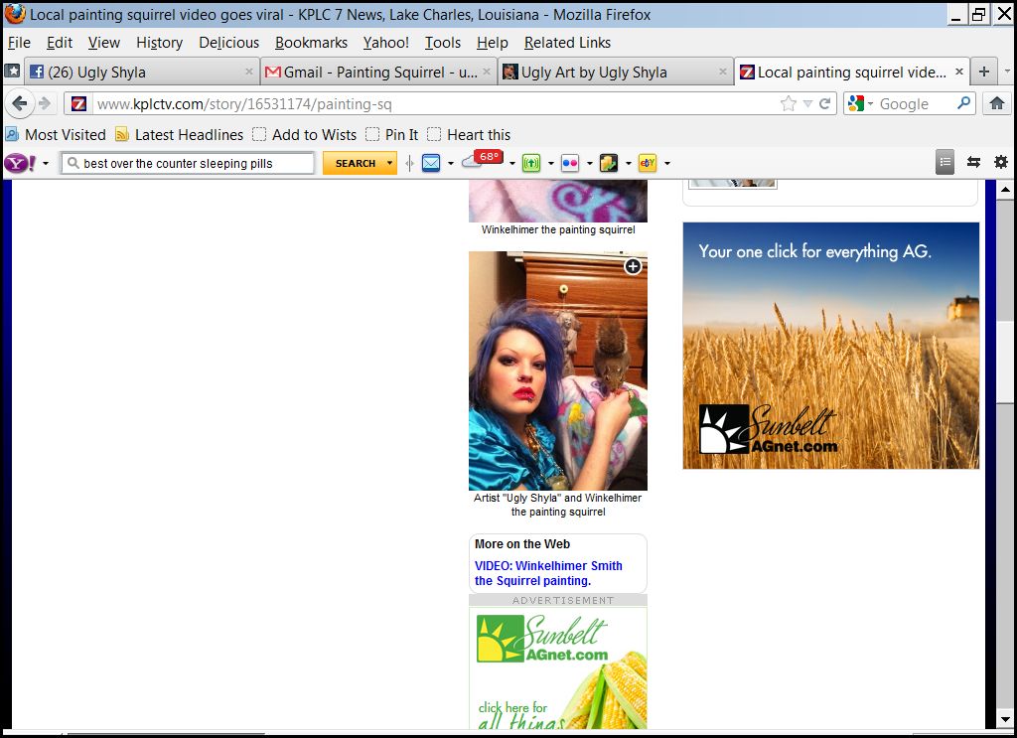Click the Yahoo SEARCH button
Screen dimensions: 1017x738
355,163
